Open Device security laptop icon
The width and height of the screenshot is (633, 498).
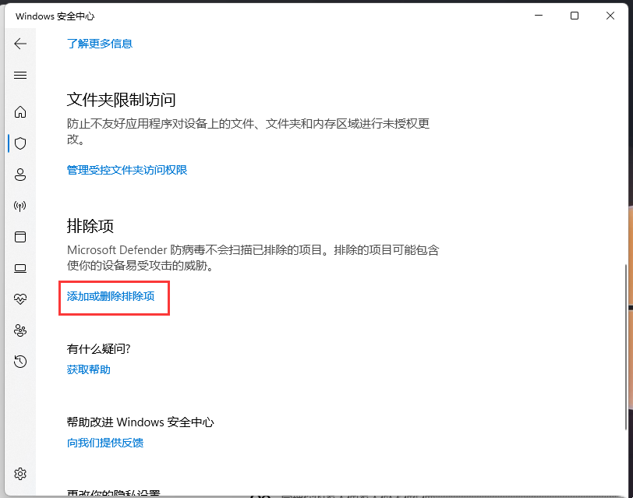pyautogui.click(x=20, y=268)
